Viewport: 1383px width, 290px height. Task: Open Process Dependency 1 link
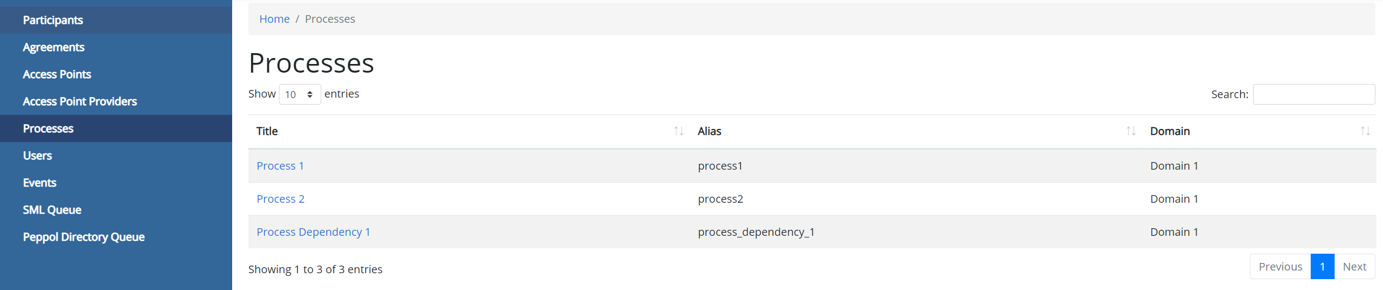coord(313,232)
